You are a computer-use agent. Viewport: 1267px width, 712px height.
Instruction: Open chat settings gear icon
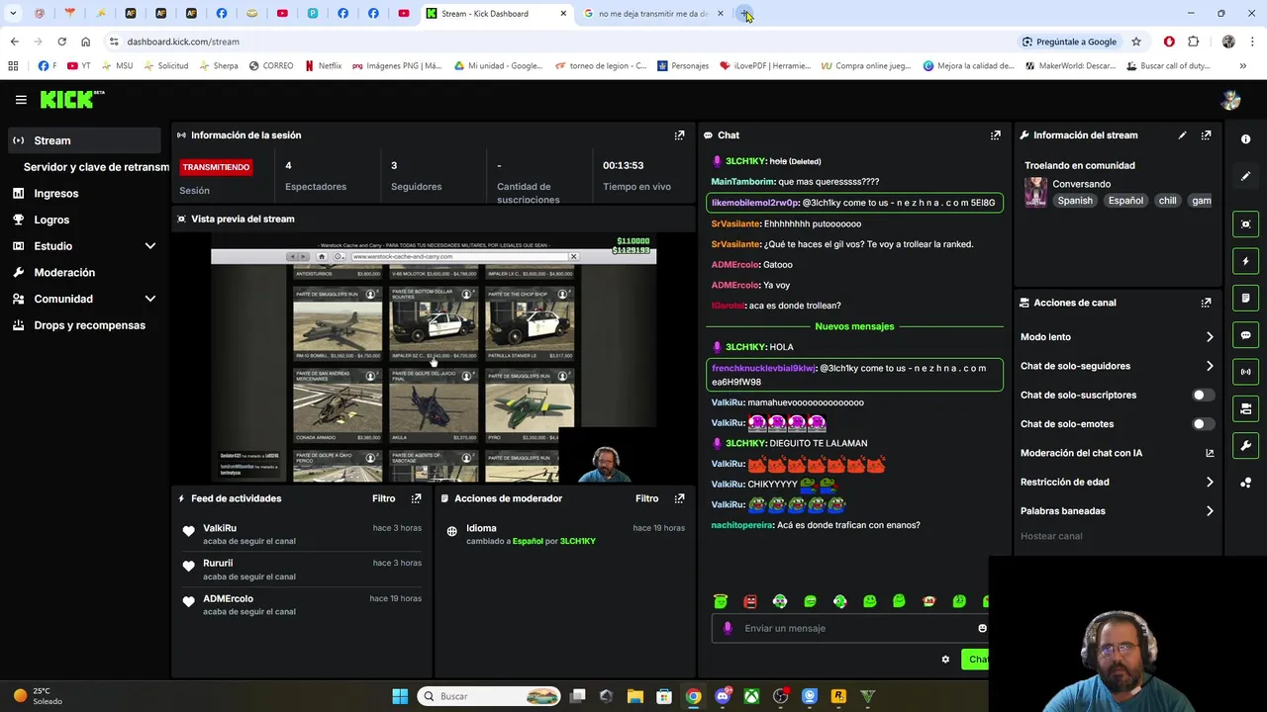pos(945,660)
